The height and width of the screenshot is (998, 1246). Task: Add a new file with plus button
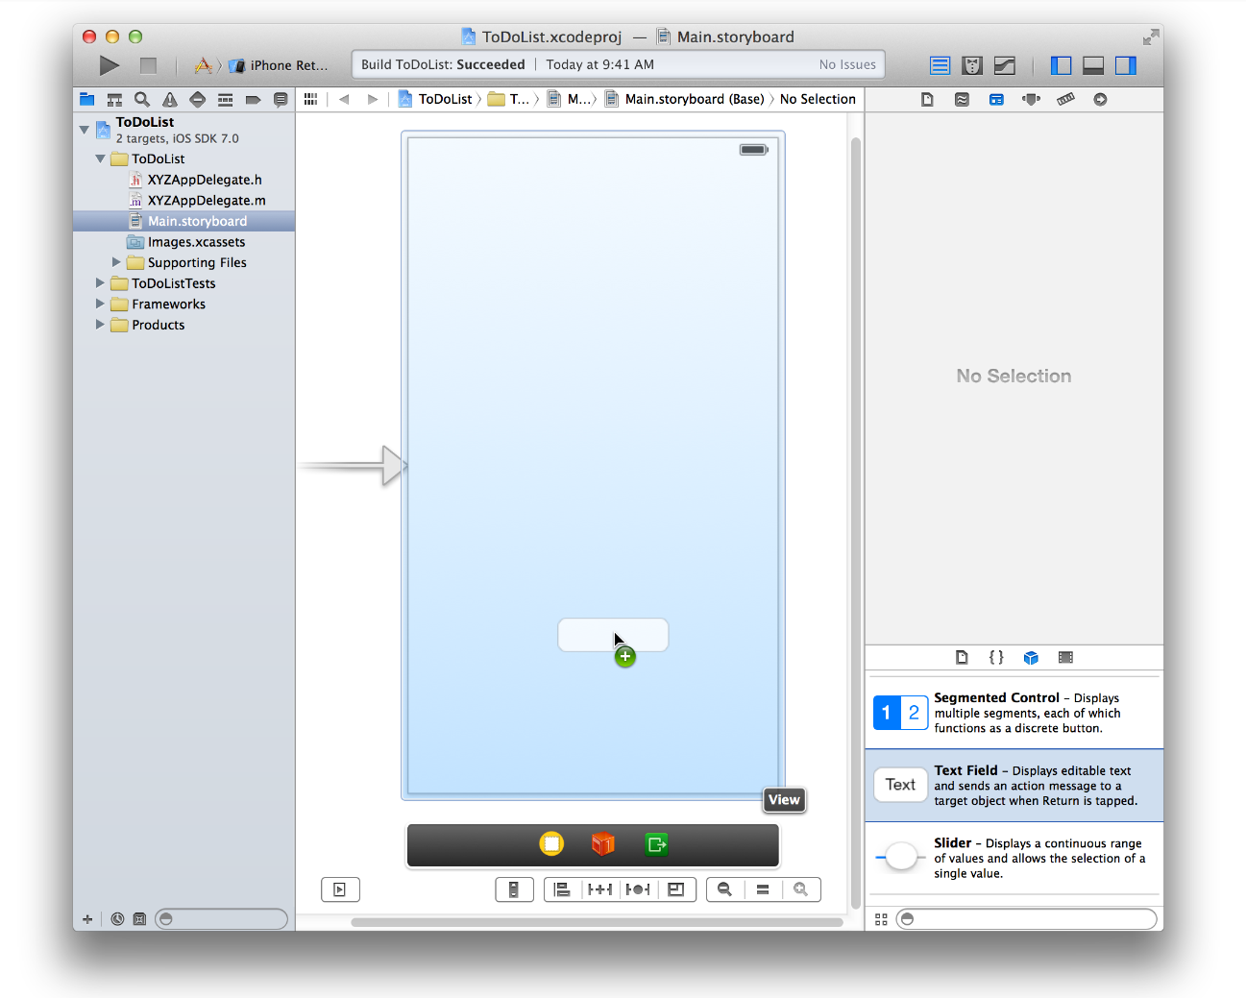coord(87,919)
